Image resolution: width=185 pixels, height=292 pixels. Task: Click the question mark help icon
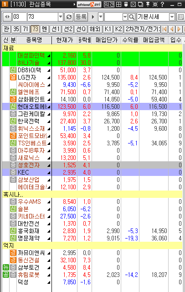coord(162,4)
